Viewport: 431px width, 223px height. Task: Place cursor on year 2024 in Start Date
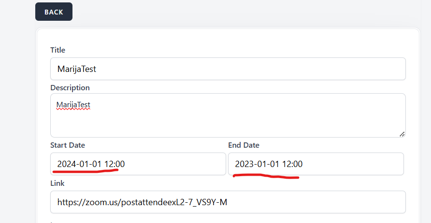point(66,164)
